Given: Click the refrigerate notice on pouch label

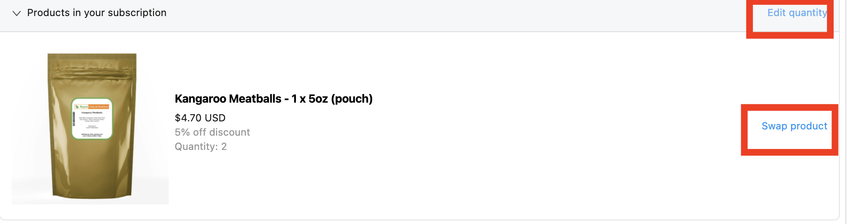Looking at the screenshot, I should (x=92, y=134).
